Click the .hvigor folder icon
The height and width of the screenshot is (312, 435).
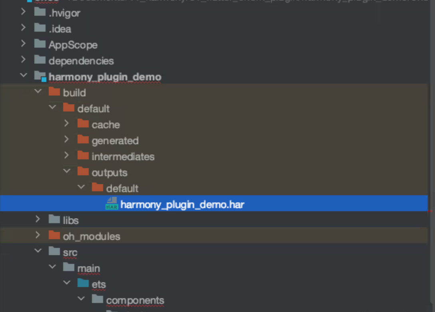coord(40,12)
